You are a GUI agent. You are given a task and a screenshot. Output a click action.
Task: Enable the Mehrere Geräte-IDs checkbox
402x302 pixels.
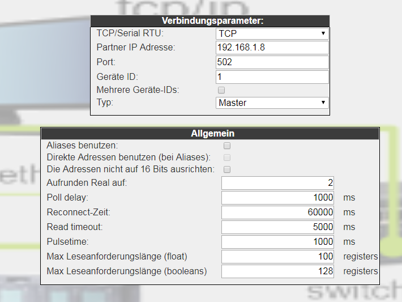pos(221,90)
